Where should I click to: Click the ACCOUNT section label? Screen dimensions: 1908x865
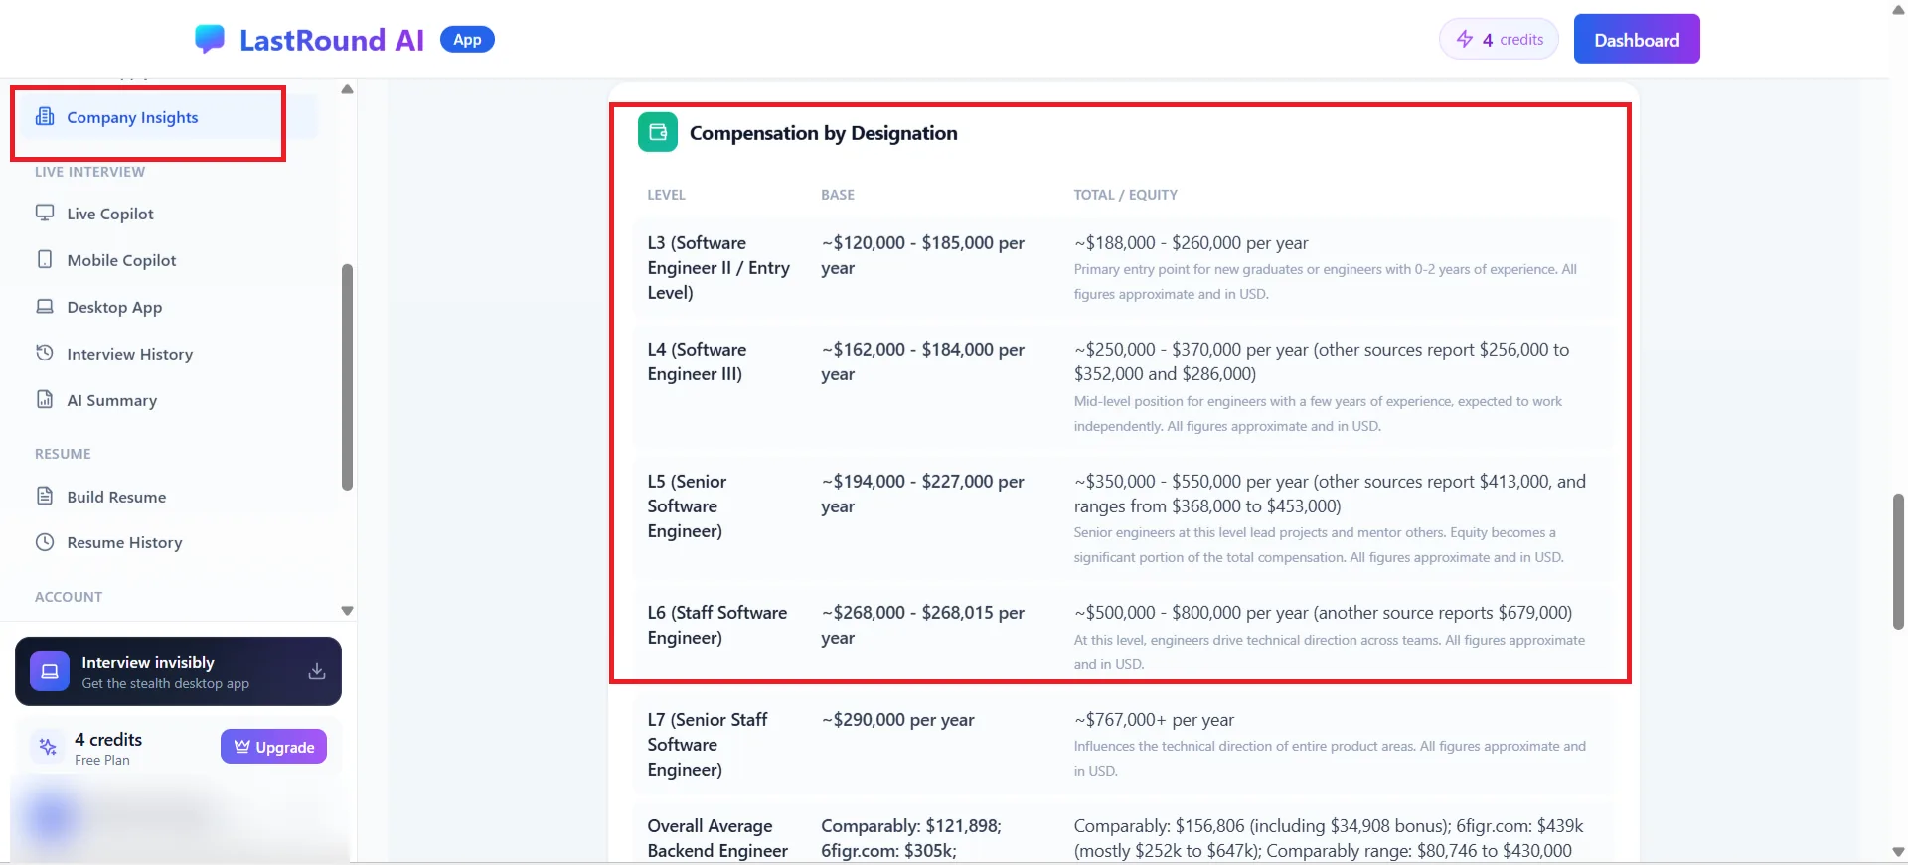click(69, 597)
